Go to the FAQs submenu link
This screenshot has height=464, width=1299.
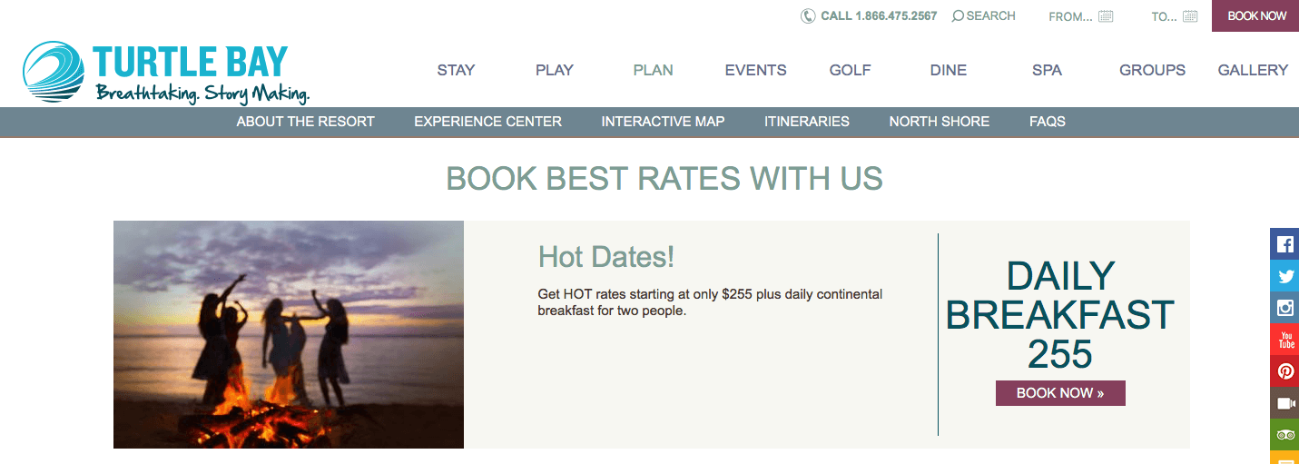1048,122
